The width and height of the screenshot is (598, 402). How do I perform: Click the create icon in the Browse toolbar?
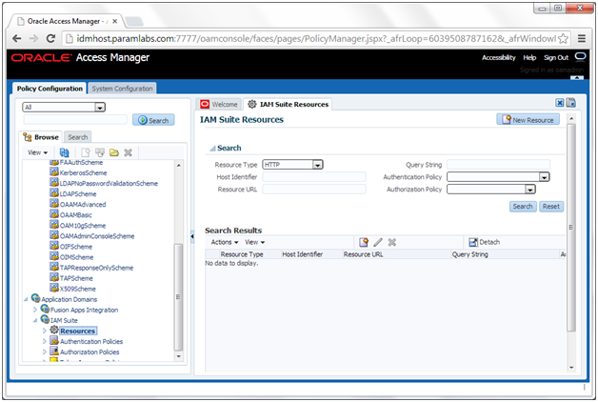click(86, 152)
